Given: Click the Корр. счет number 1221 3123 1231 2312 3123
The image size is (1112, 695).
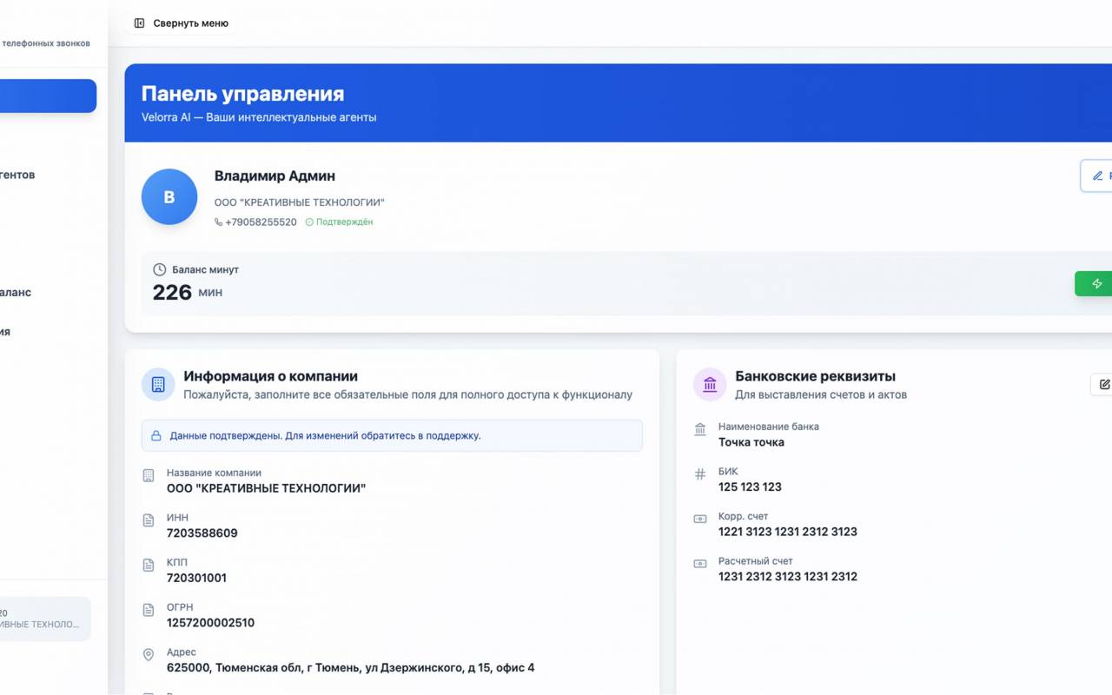Looking at the screenshot, I should coord(788,532).
